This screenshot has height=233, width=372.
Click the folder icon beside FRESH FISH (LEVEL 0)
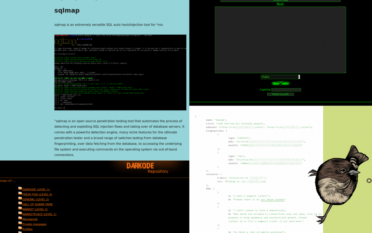[x=20, y=194]
